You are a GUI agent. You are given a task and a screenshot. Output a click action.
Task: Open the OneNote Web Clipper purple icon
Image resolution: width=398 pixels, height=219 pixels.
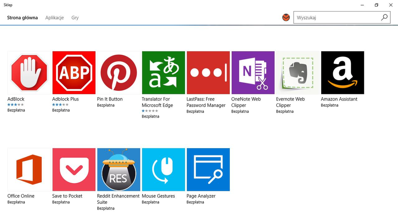[x=253, y=73]
